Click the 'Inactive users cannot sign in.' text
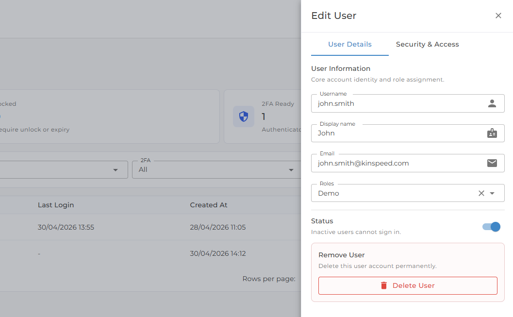513x317 pixels. pos(356,232)
